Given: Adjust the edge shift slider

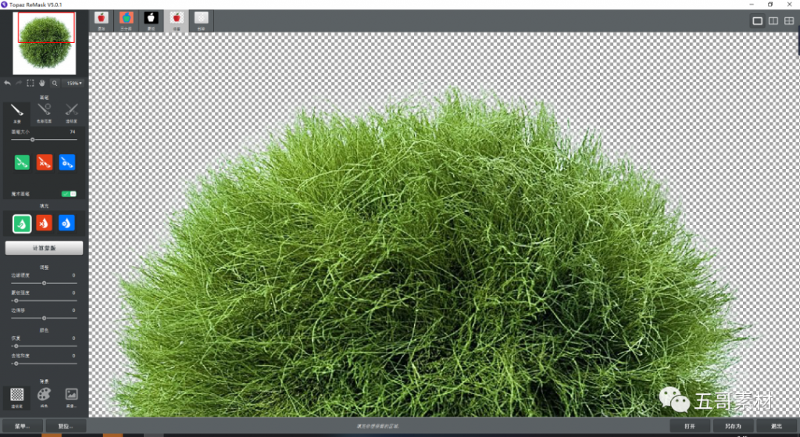Looking at the screenshot, I should tap(44, 318).
